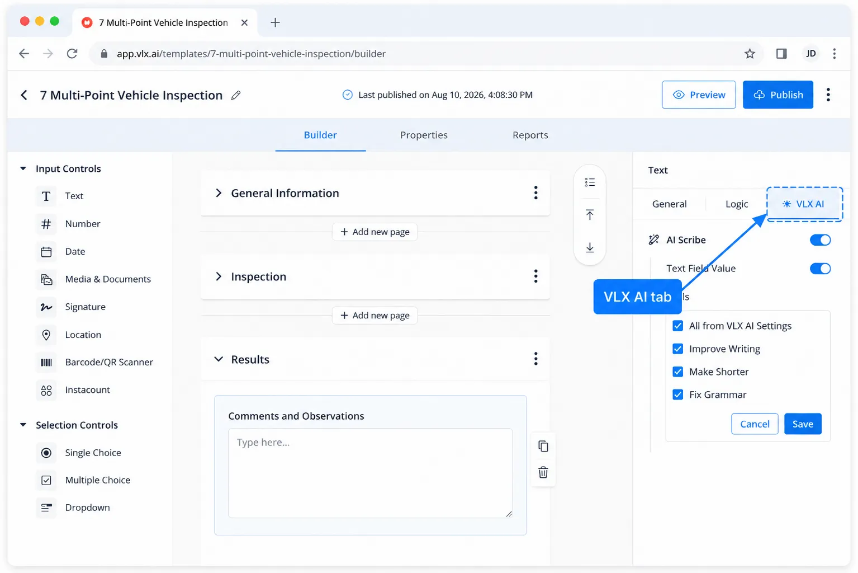Click the Media & Documents icon

[46, 279]
